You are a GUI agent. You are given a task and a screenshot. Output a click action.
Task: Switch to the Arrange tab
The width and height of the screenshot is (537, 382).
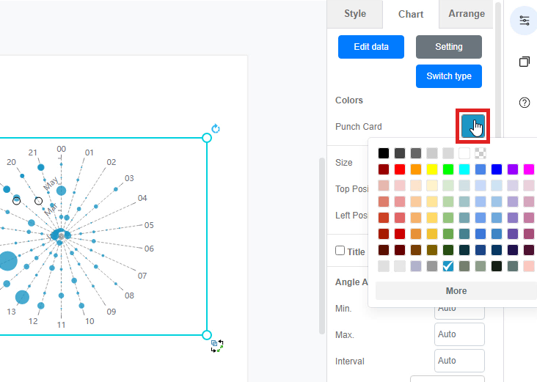[x=467, y=14]
